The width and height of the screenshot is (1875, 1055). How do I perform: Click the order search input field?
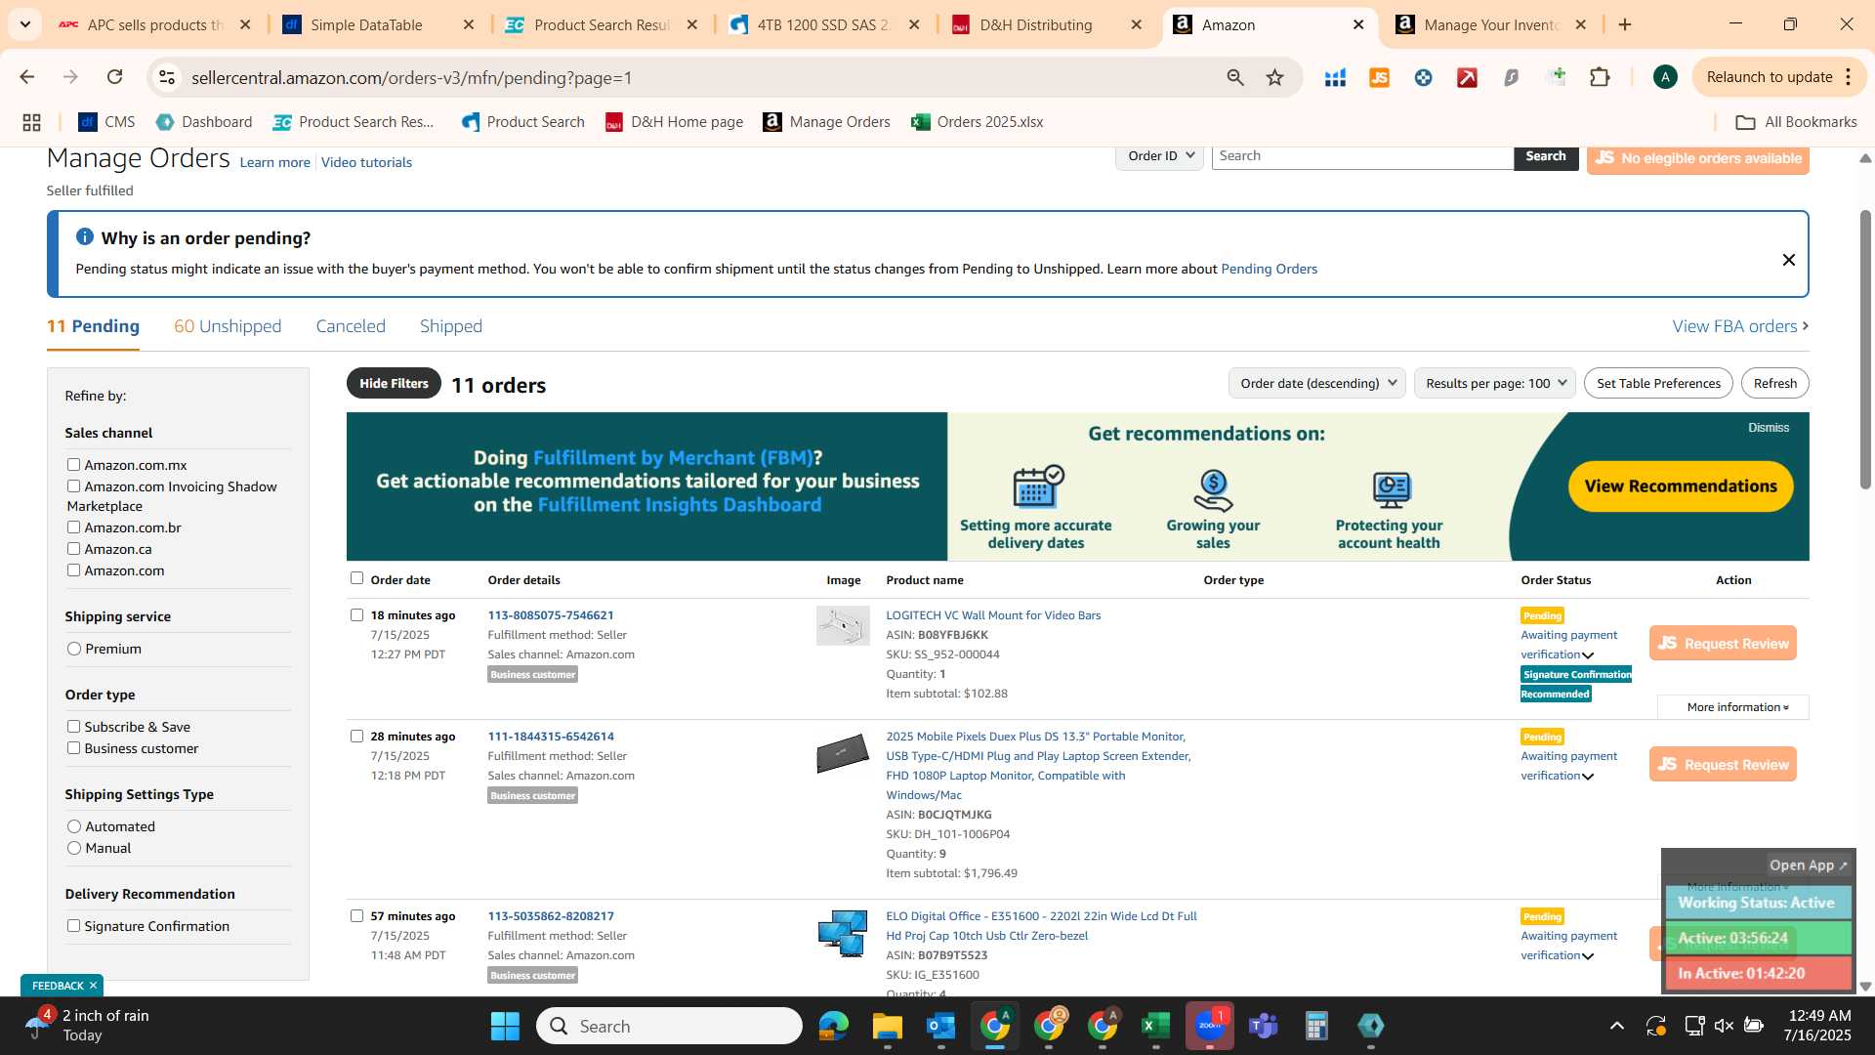tap(1362, 156)
